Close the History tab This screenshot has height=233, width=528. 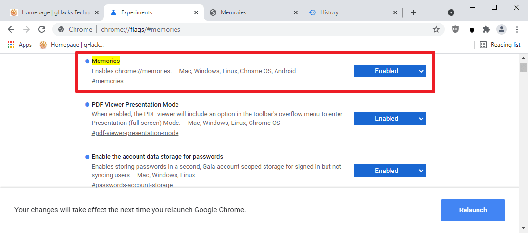pos(395,13)
